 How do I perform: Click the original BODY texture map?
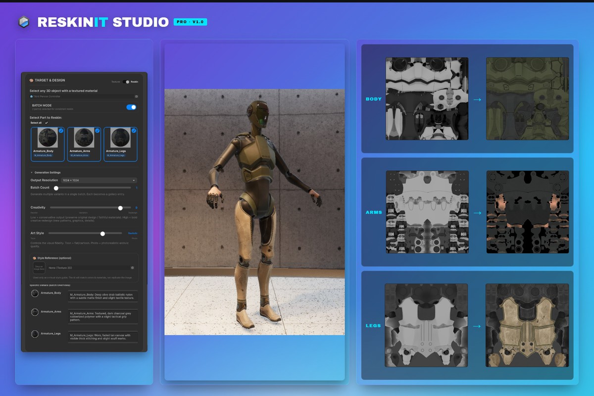(427, 99)
